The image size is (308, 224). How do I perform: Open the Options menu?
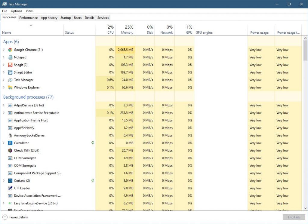[x=16, y=11]
